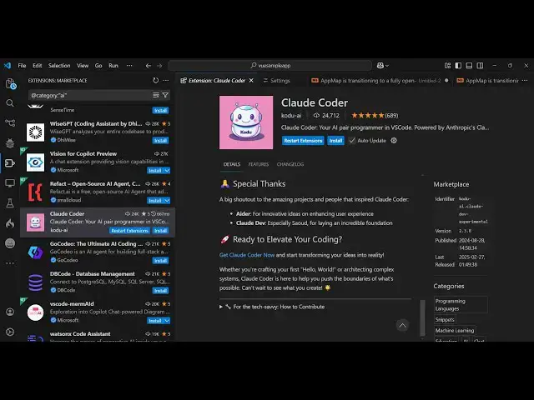
Task: Toggle the Auto Update checkbox
Action: (352, 141)
